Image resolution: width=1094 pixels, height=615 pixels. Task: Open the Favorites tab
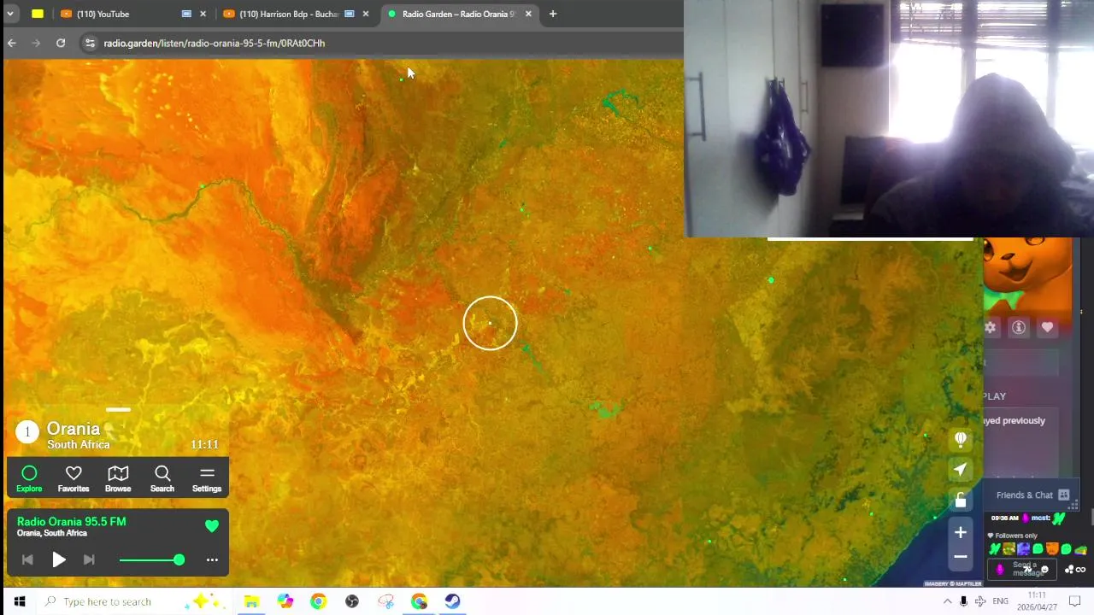point(74,478)
